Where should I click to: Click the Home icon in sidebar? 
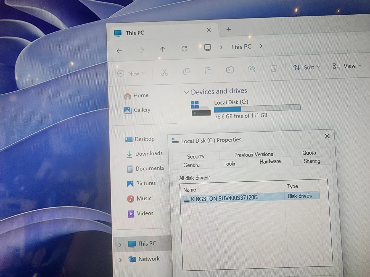tap(127, 96)
